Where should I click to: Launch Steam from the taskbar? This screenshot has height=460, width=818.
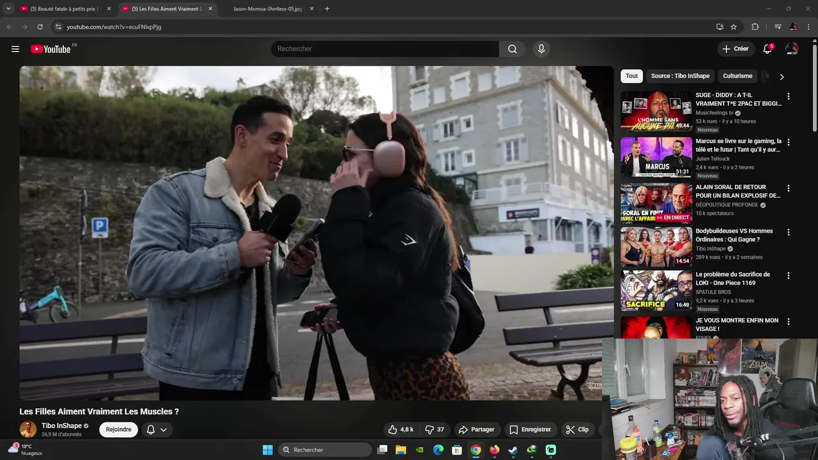(x=513, y=450)
